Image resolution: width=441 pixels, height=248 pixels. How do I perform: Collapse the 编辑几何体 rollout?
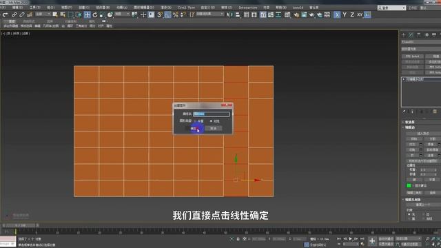tap(412, 200)
